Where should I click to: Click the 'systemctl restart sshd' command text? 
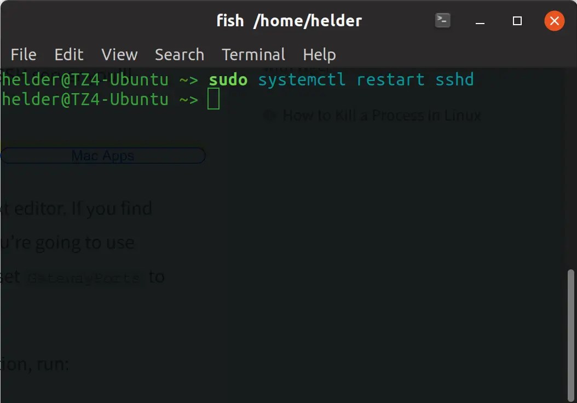pos(367,79)
